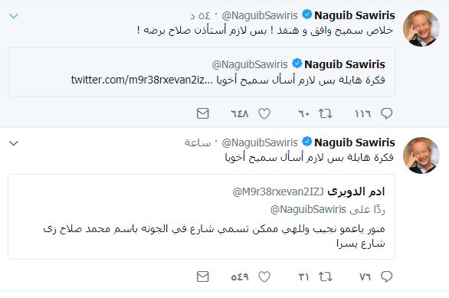Open the second tweet's chevron dropdown menu
The image size is (449, 298).
click(14, 142)
